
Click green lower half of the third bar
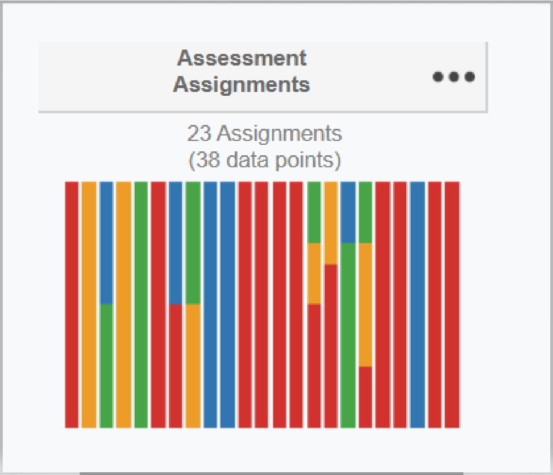[106, 365]
